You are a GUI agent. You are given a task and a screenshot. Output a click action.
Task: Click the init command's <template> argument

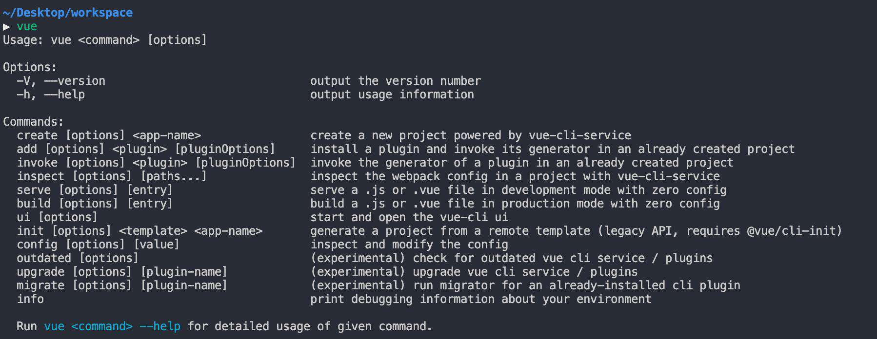pyautogui.click(x=153, y=231)
